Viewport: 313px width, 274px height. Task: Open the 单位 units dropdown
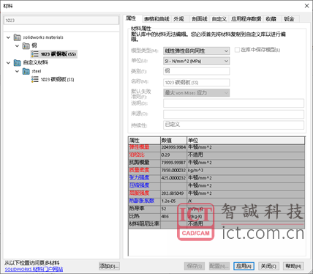coord(196,61)
